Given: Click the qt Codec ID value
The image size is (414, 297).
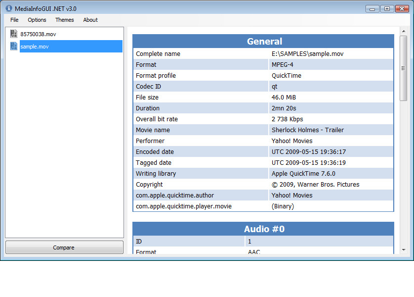Looking at the screenshot, I should (x=274, y=87).
